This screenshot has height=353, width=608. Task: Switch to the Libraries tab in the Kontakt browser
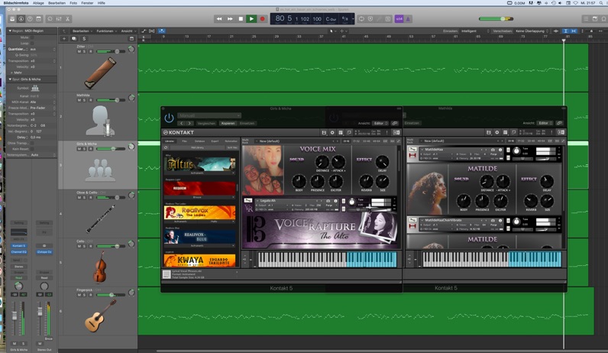(x=170, y=141)
